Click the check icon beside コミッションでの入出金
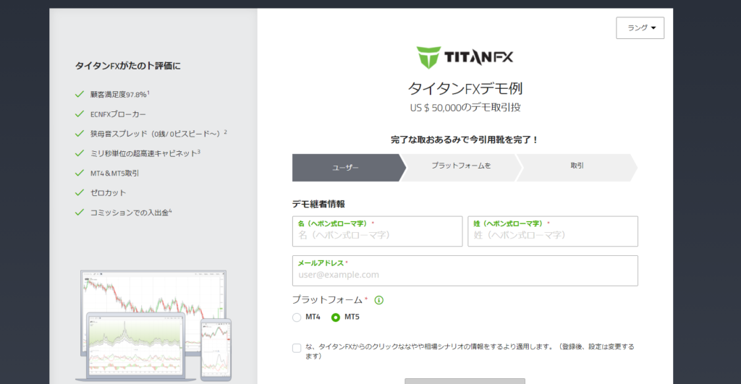The width and height of the screenshot is (741, 384). [80, 212]
